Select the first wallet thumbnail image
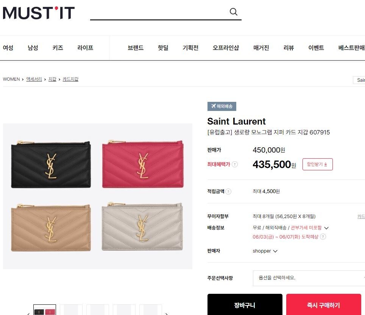The height and width of the screenshot is (315, 365). click(45, 310)
